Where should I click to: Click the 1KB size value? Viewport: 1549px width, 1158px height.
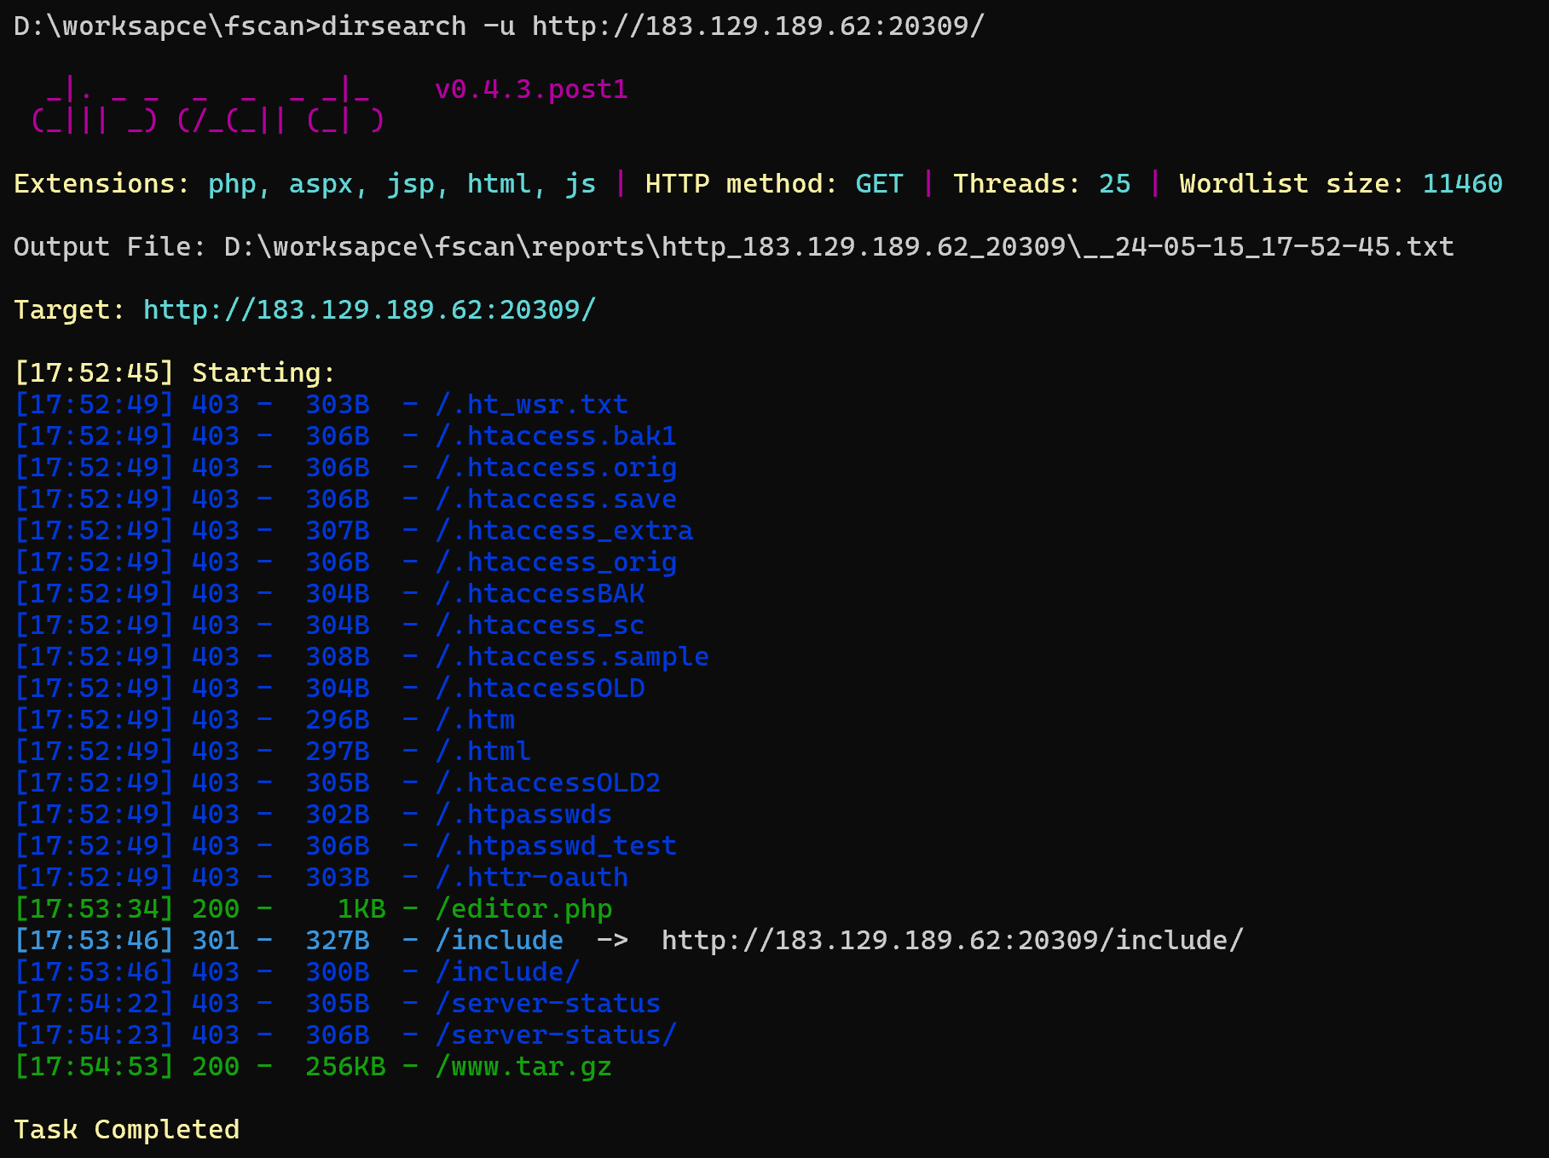pos(361,909)
